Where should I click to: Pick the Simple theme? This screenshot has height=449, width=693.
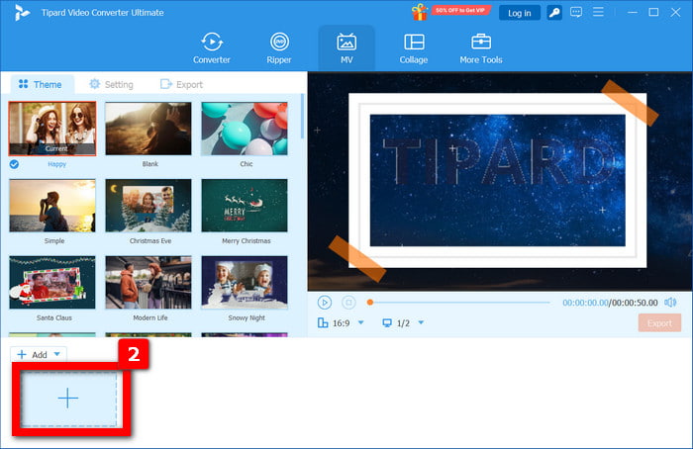click(x=52, y=206)
